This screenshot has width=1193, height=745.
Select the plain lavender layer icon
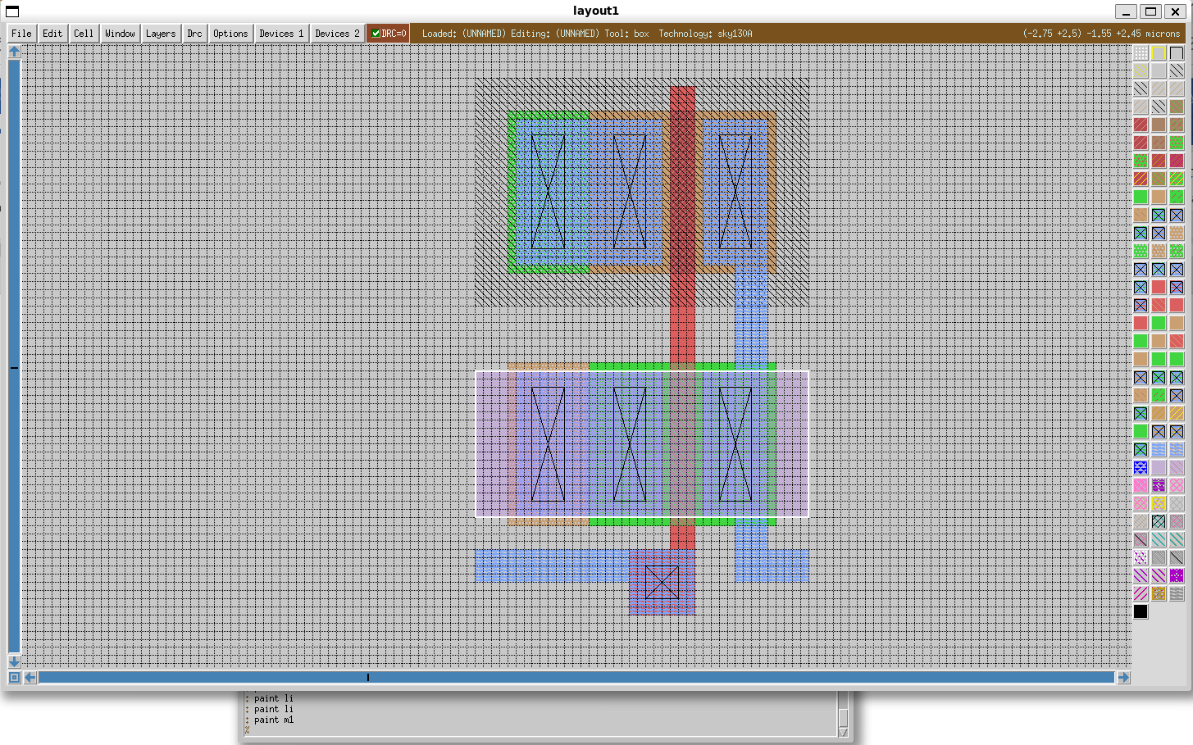point(1159,467)
